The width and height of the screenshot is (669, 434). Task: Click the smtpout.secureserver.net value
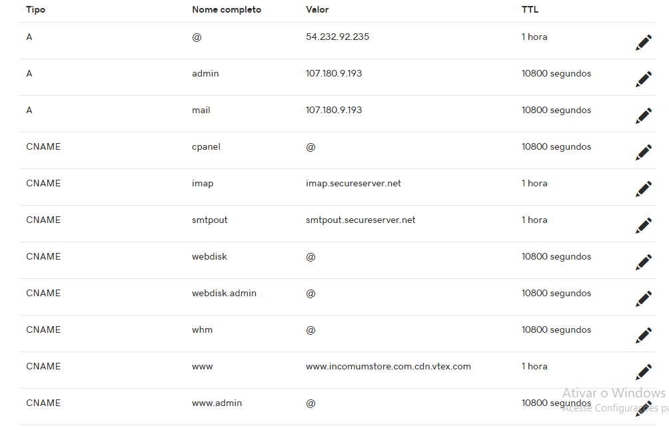(x=360, y=220)
